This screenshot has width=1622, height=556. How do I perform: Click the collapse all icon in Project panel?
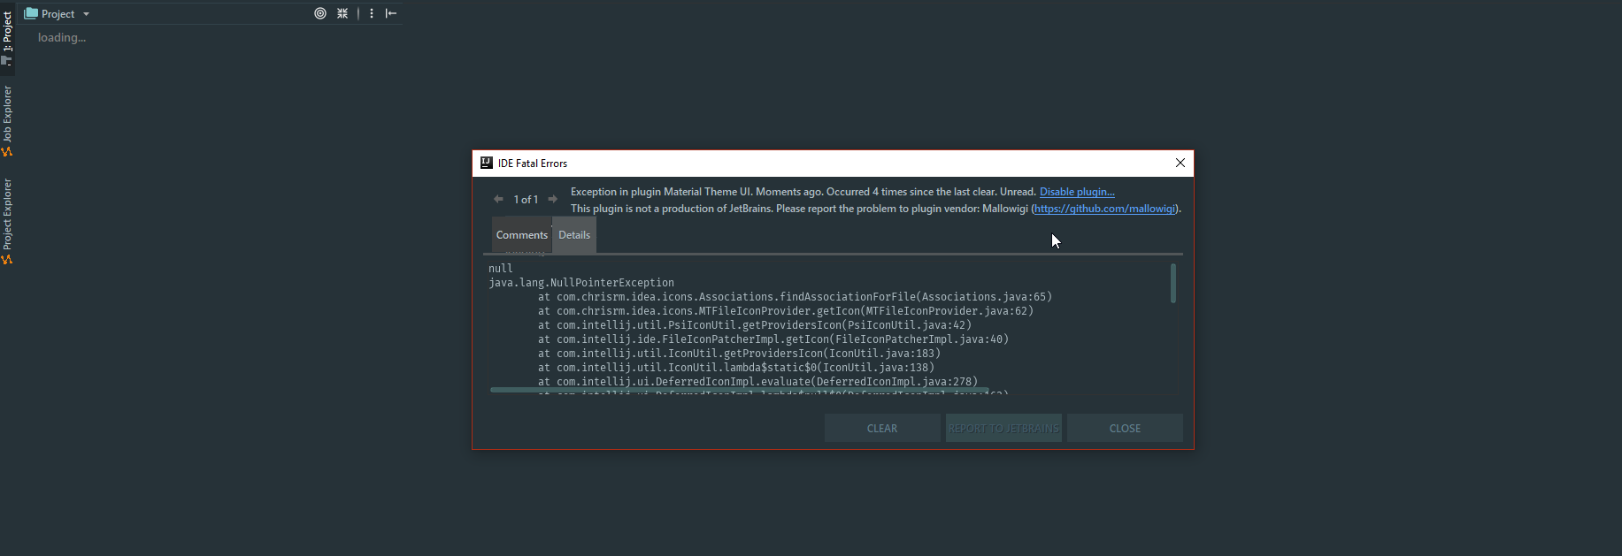coord(342,13)
